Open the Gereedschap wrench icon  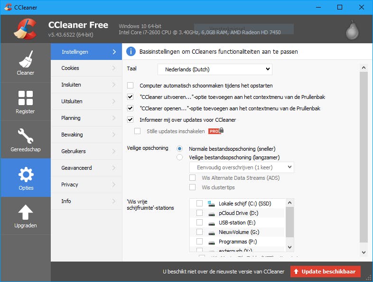coord(26,136)
